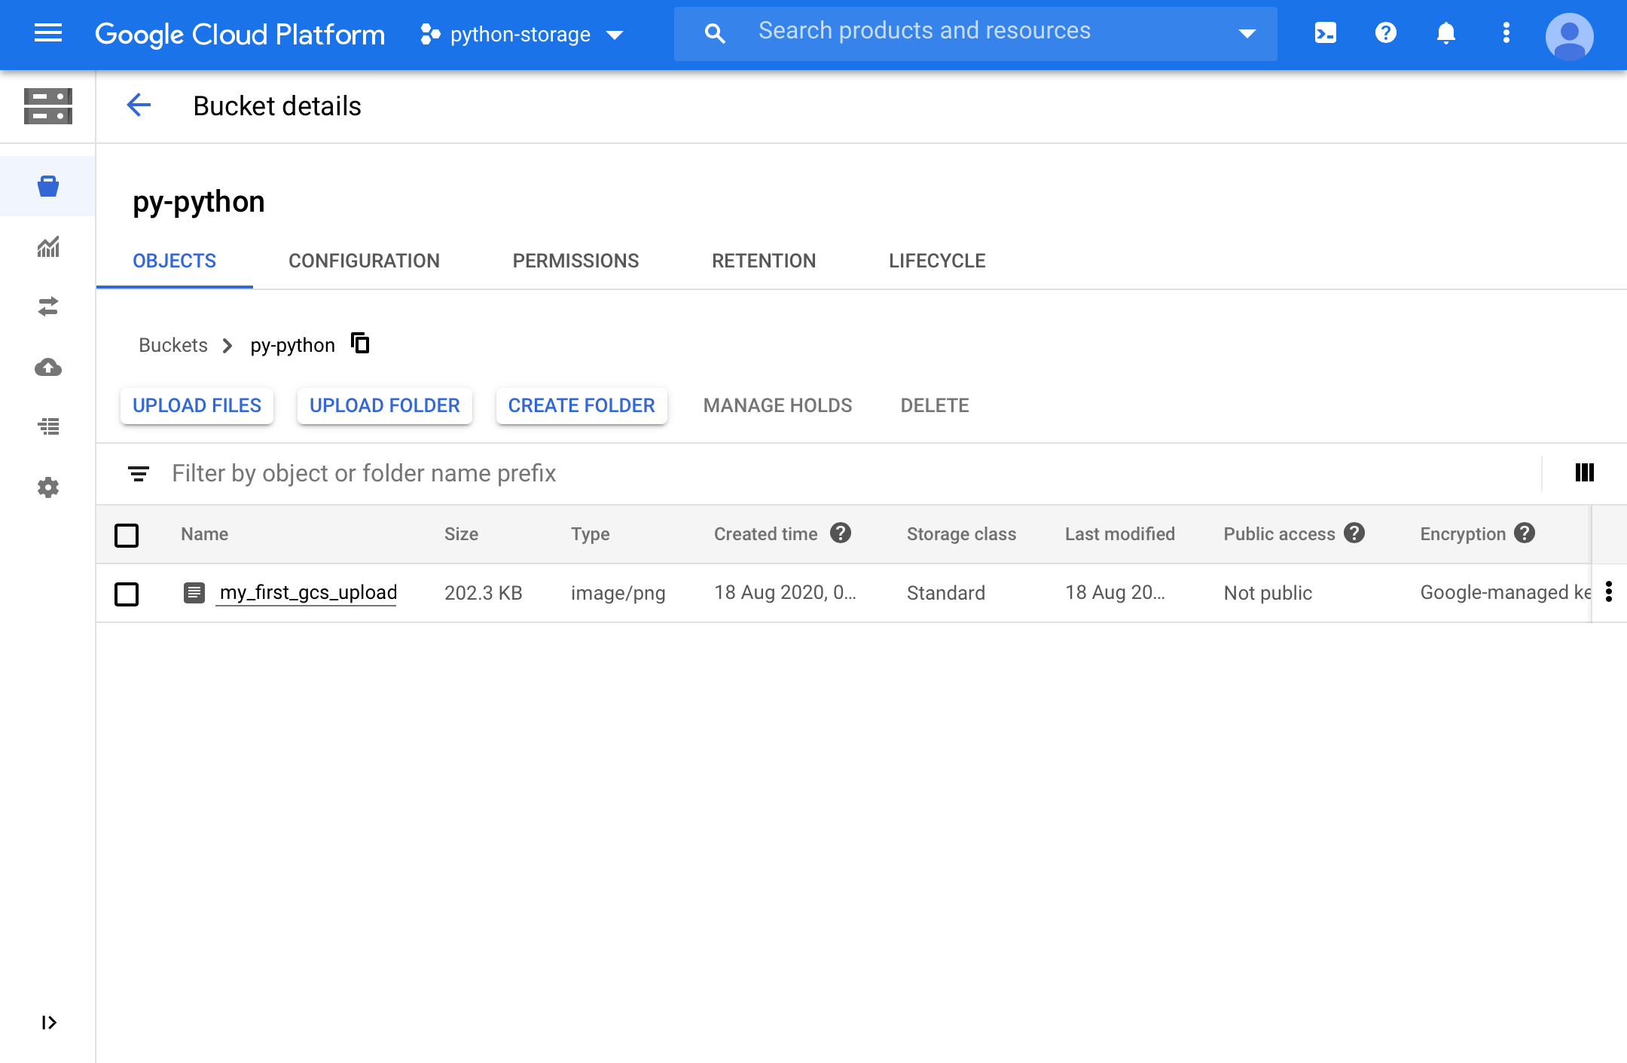The image size is (1627, 1063).
Task: Expand the left sidebar panel
Action: pos(48,1022)
